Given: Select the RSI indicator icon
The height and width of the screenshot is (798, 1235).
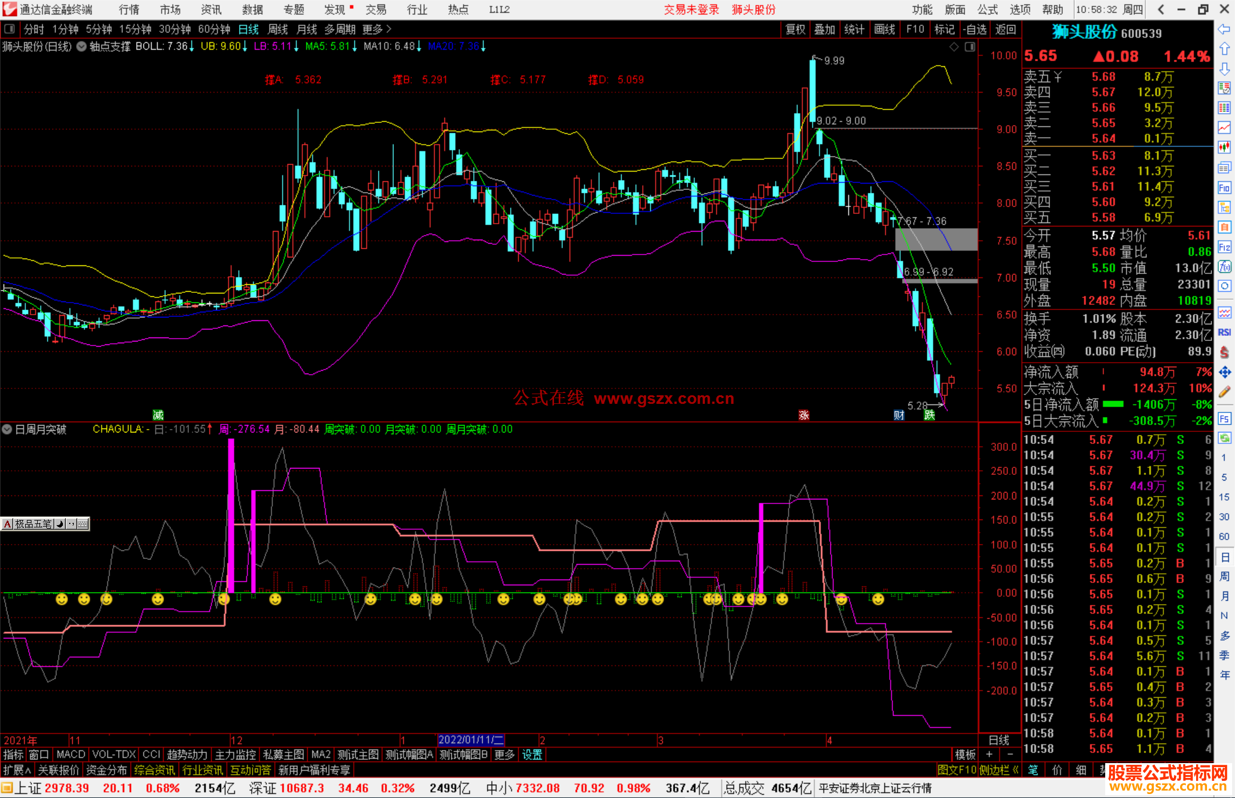Looking at the screenshot, I should click(1224, 332).
